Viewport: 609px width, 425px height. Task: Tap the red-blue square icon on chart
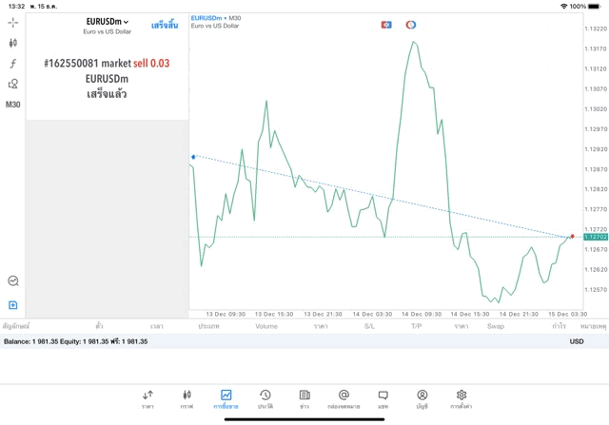tap(386, 25)
